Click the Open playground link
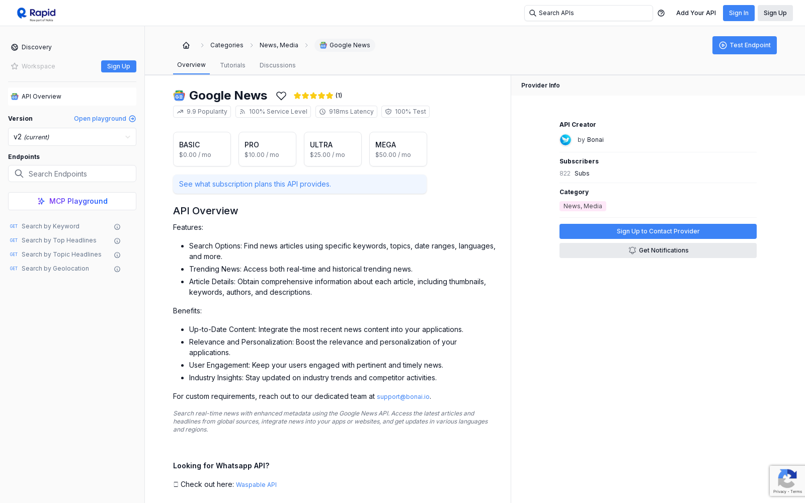The width and height of the screenshot is (805, 503). point(105,119)
